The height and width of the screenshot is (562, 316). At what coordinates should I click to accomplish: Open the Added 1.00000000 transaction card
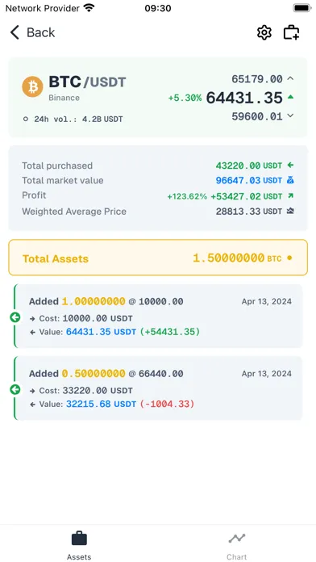click(x=158, y=316)
